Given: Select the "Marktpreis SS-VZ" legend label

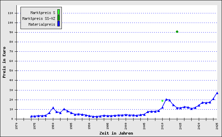Looking at the screenshot, I should pyautogui.click(x=39, y=18).
